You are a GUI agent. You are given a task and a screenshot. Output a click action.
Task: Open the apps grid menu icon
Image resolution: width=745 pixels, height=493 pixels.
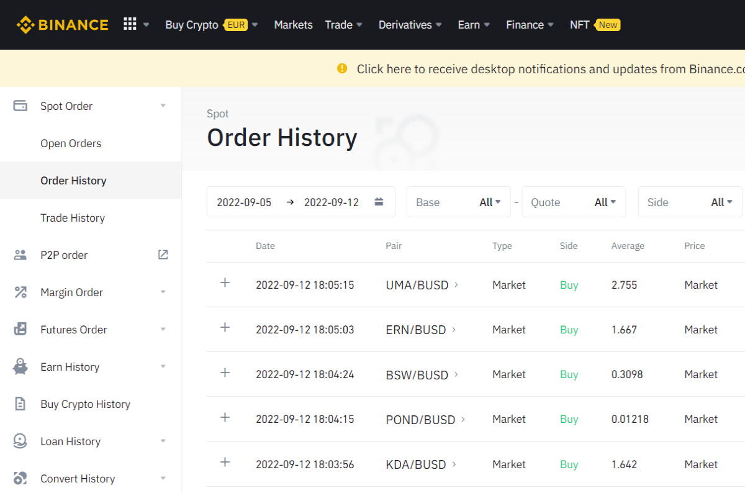(130, 24)
